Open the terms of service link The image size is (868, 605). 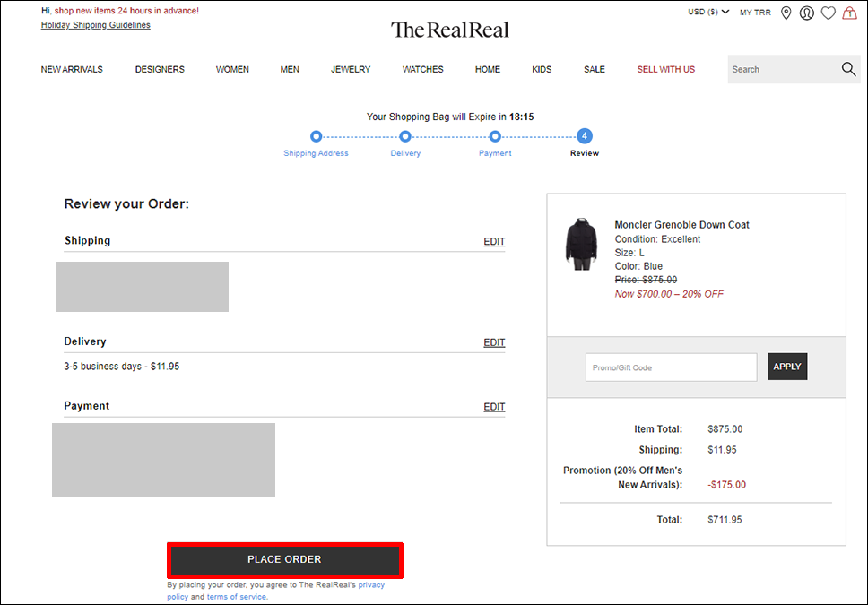click(x=237, y=597)
